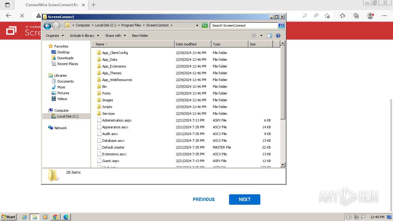Click the Search ScreenConnect input field
The image size is (393, 221).
pos(244,25)
